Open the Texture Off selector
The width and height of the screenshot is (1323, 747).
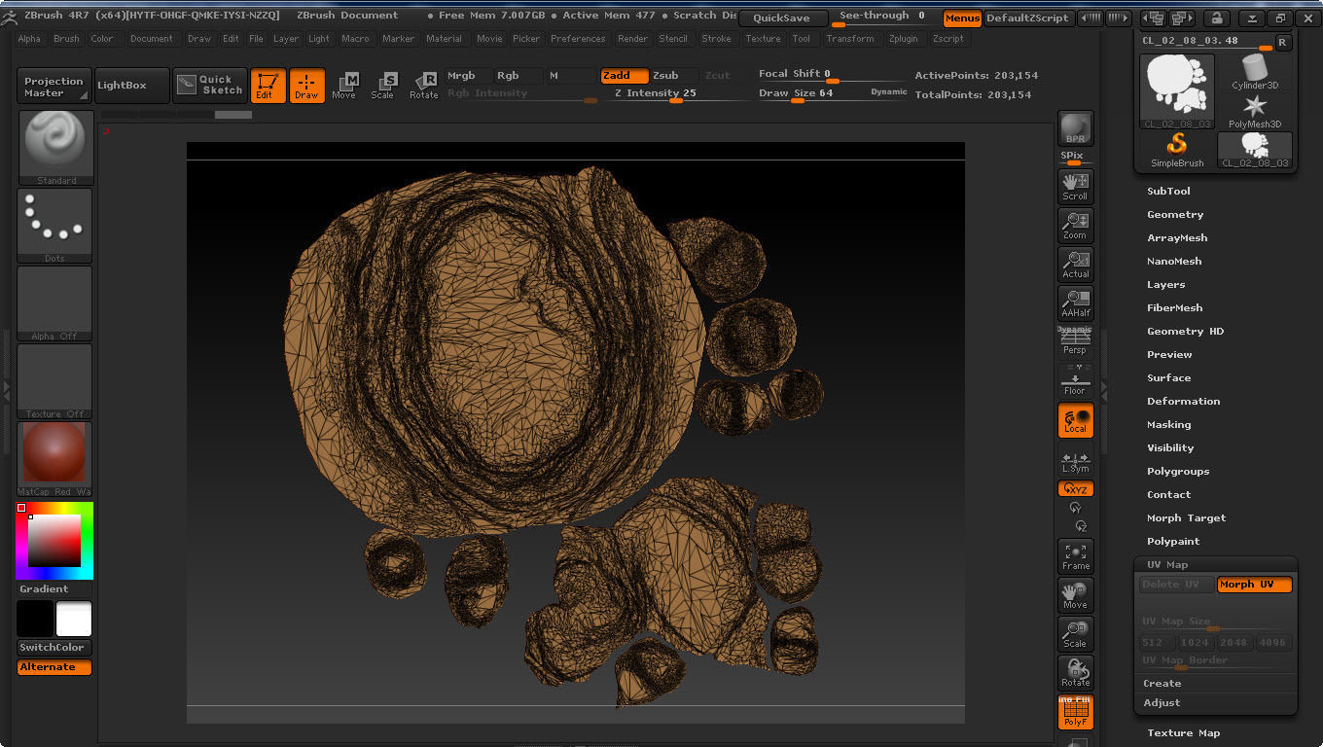pos(55,381)
